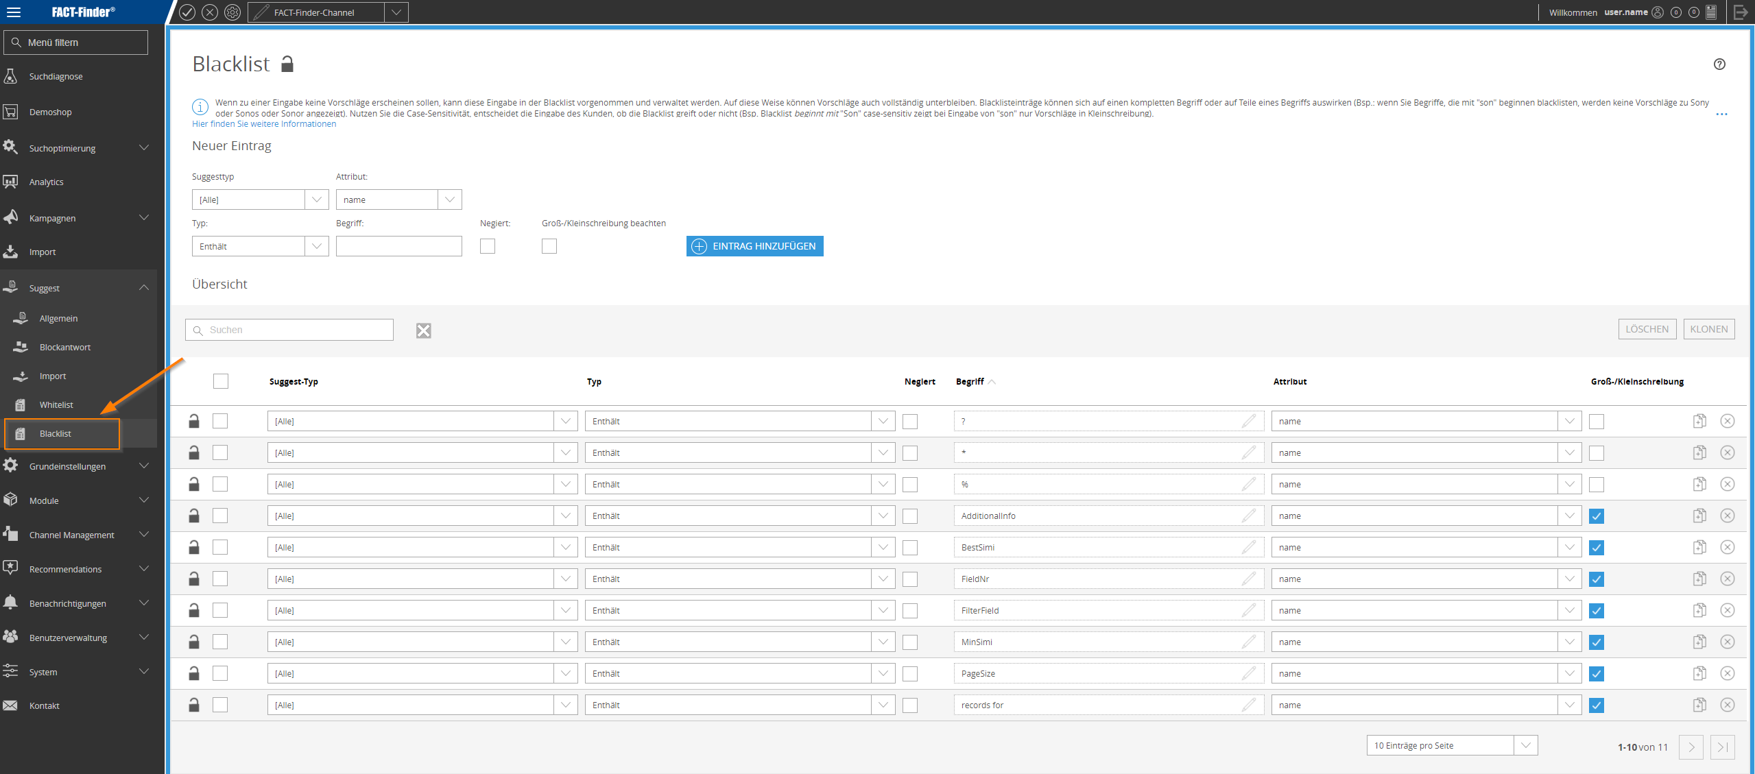Clone the FilterField row with copy icon
The image size is (1755, 774).
(1699, 610)
